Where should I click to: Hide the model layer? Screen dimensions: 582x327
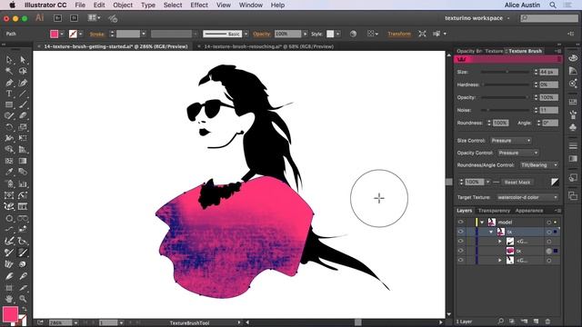pos(461,222)
